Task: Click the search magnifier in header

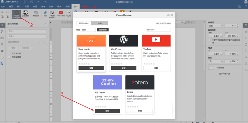Action: pyautogui.click(x=246, y=7)
